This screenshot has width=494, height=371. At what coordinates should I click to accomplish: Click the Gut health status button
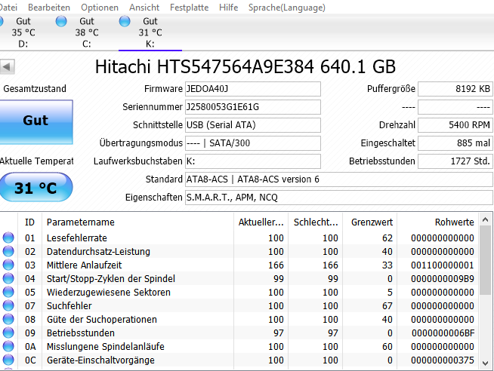coord(36,121)
